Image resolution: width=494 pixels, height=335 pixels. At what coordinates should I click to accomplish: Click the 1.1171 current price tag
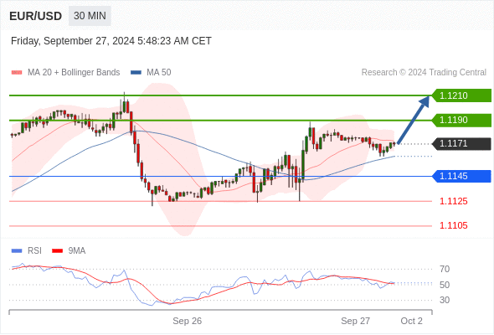461,144
